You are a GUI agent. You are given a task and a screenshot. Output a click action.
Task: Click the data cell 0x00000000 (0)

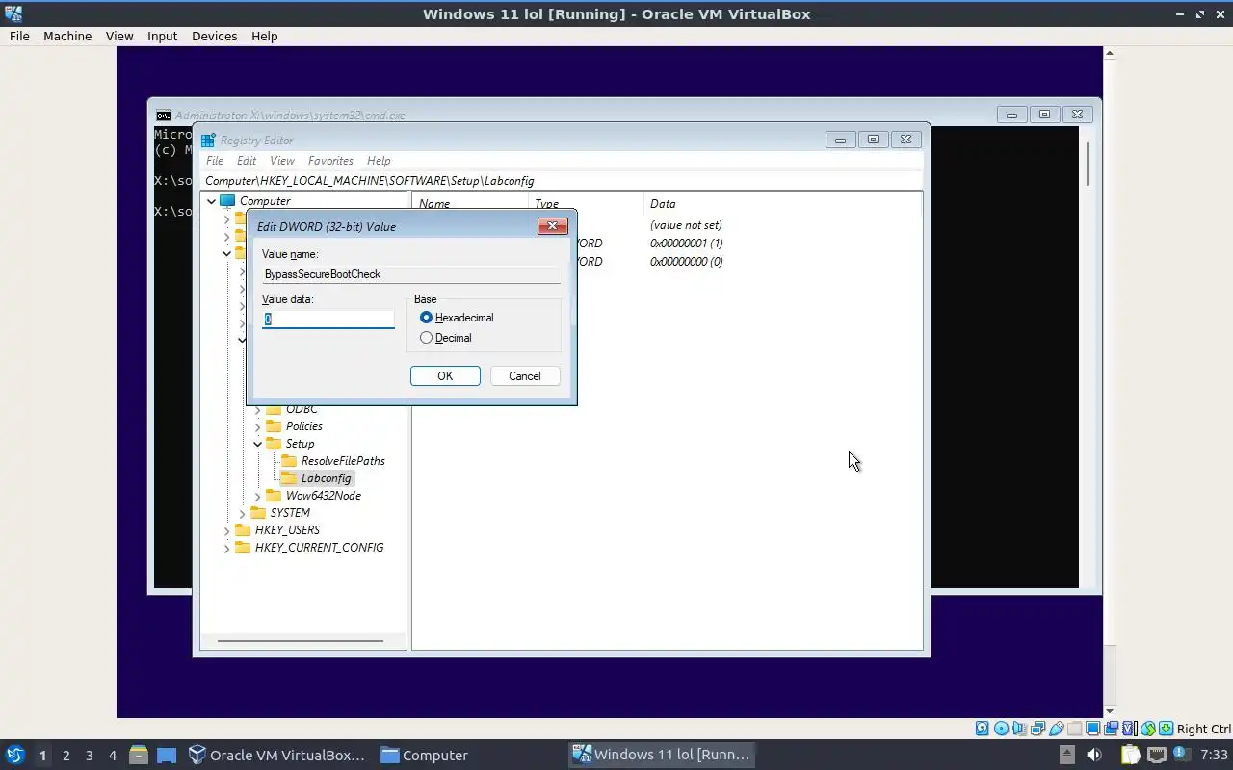click(687, 262)
